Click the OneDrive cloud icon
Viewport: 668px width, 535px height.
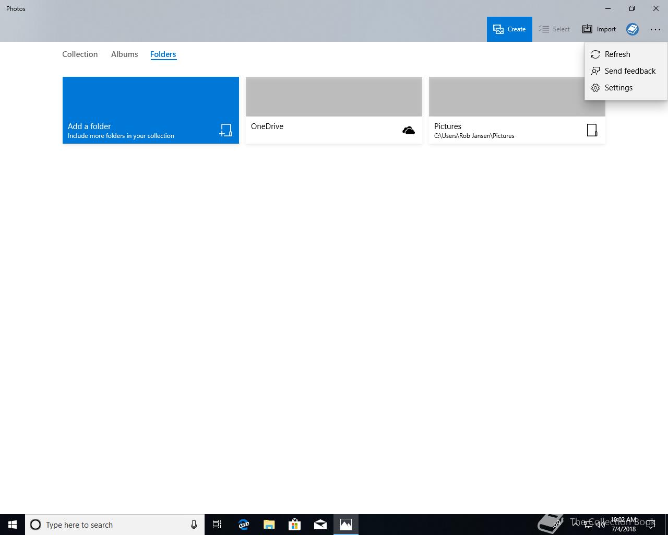[x=409, y=131]
